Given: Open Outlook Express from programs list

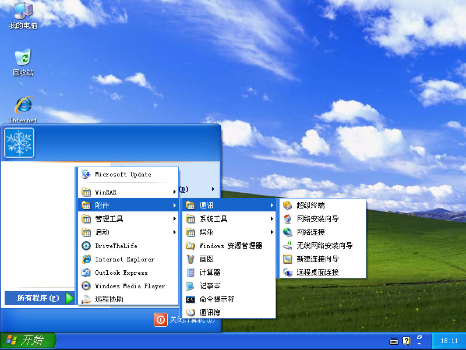Looking at the screenshot, I should coord(128,273).
